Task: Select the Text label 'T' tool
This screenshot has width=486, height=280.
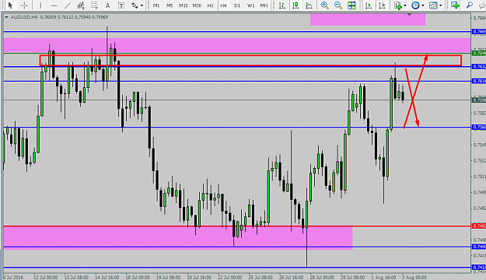Action: pos(121,5)
